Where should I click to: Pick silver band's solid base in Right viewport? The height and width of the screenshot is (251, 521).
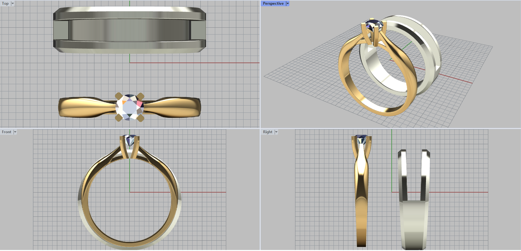click(414, 224)
